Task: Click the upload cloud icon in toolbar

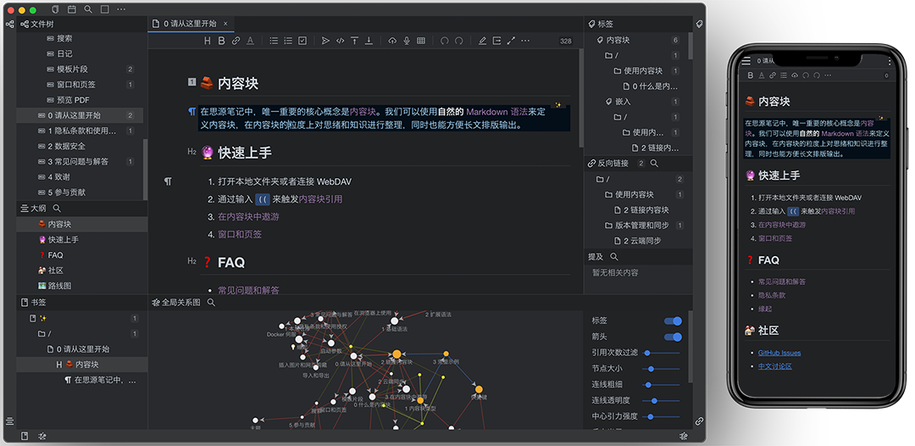Action: tap(392, 41)
